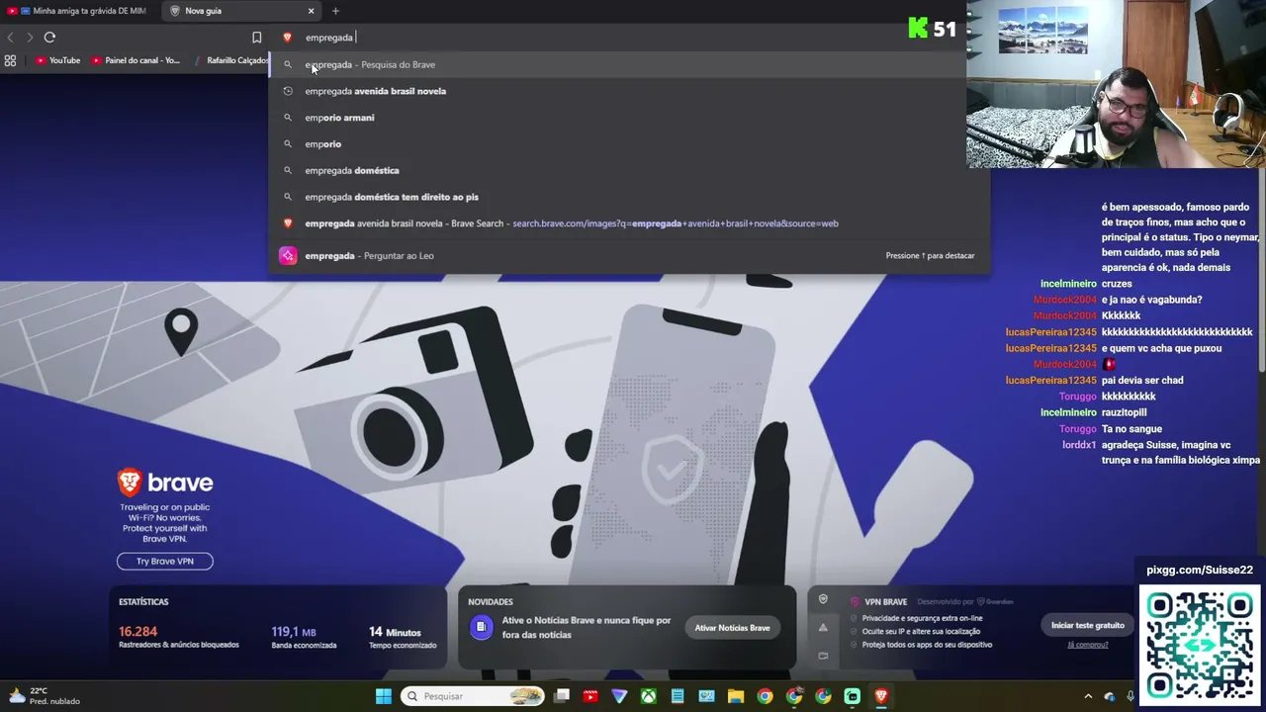Open File Explorer from the taskbar
The height and width of the screenshot is (712, 1266).
[736, 696]
